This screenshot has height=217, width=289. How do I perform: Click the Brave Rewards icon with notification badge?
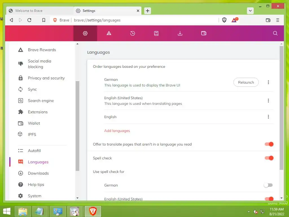pyautogui.click(x=235, y=20)
